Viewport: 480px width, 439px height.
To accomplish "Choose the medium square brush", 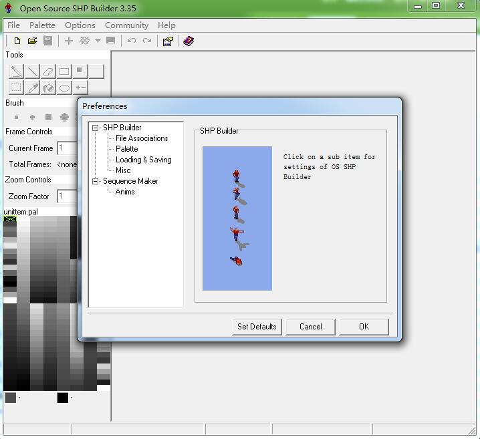I will (x=48, y=117).
